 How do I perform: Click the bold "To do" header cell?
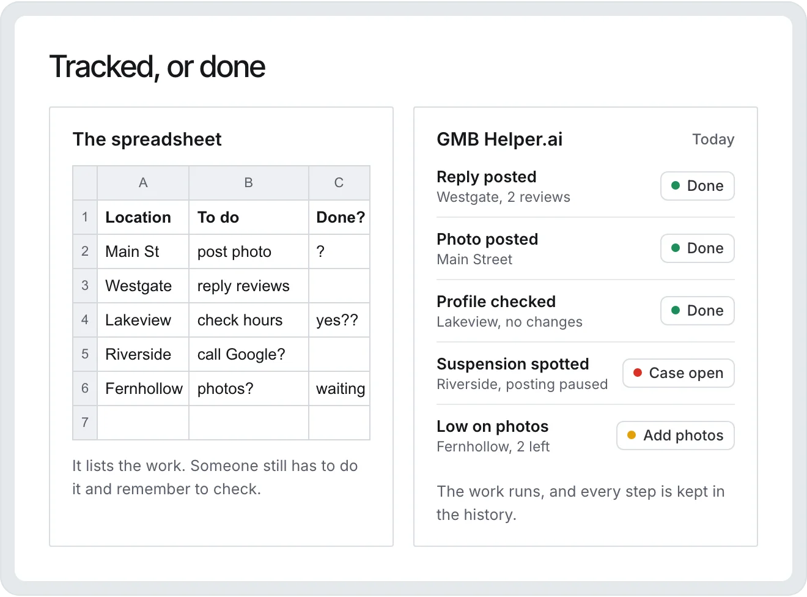(x=249, y=217)
